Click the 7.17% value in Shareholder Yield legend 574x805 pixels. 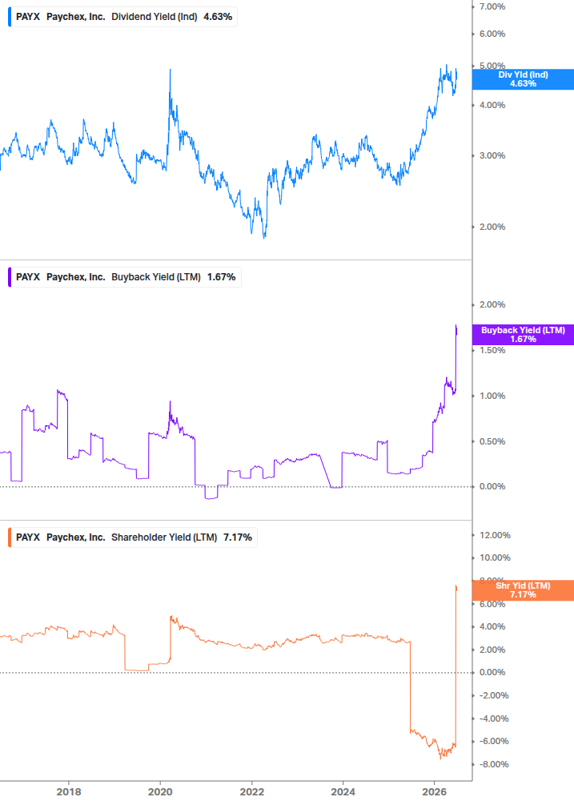pyautogui.click(x=238, y=537)
